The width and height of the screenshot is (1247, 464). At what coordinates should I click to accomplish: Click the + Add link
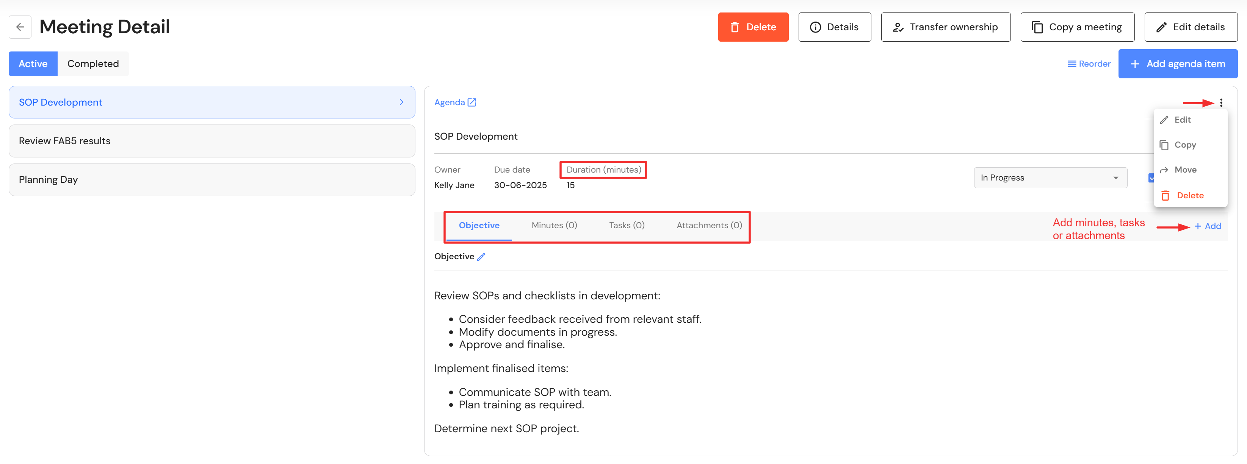[x=1207, y=226]
